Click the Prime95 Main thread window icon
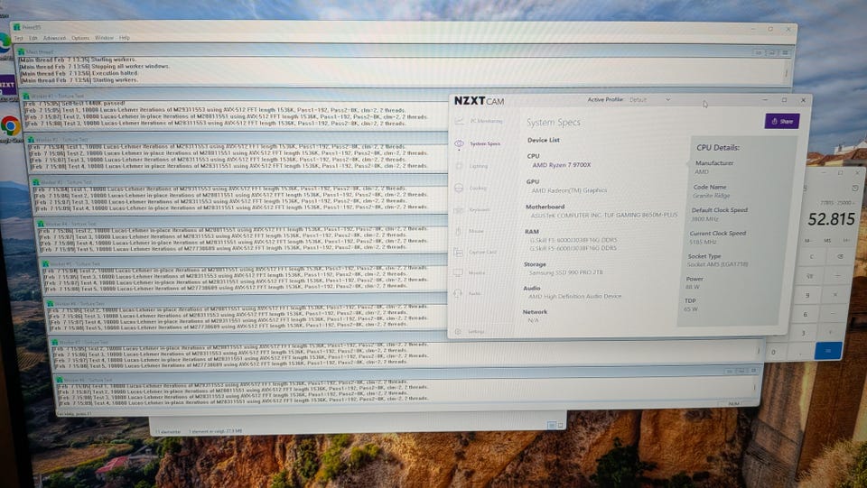 (x=22, y=51)
